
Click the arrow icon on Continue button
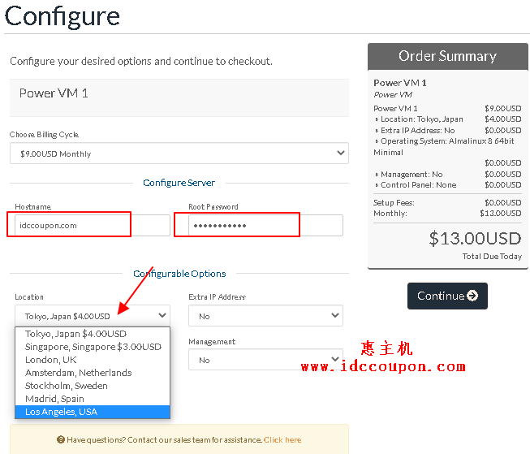472,296
